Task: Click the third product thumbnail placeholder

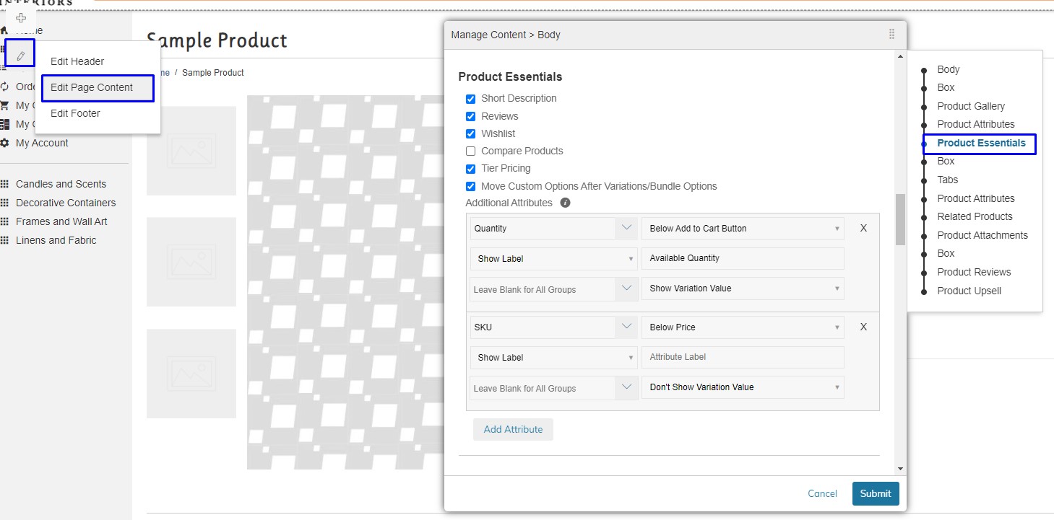Action: coord(191,374)
